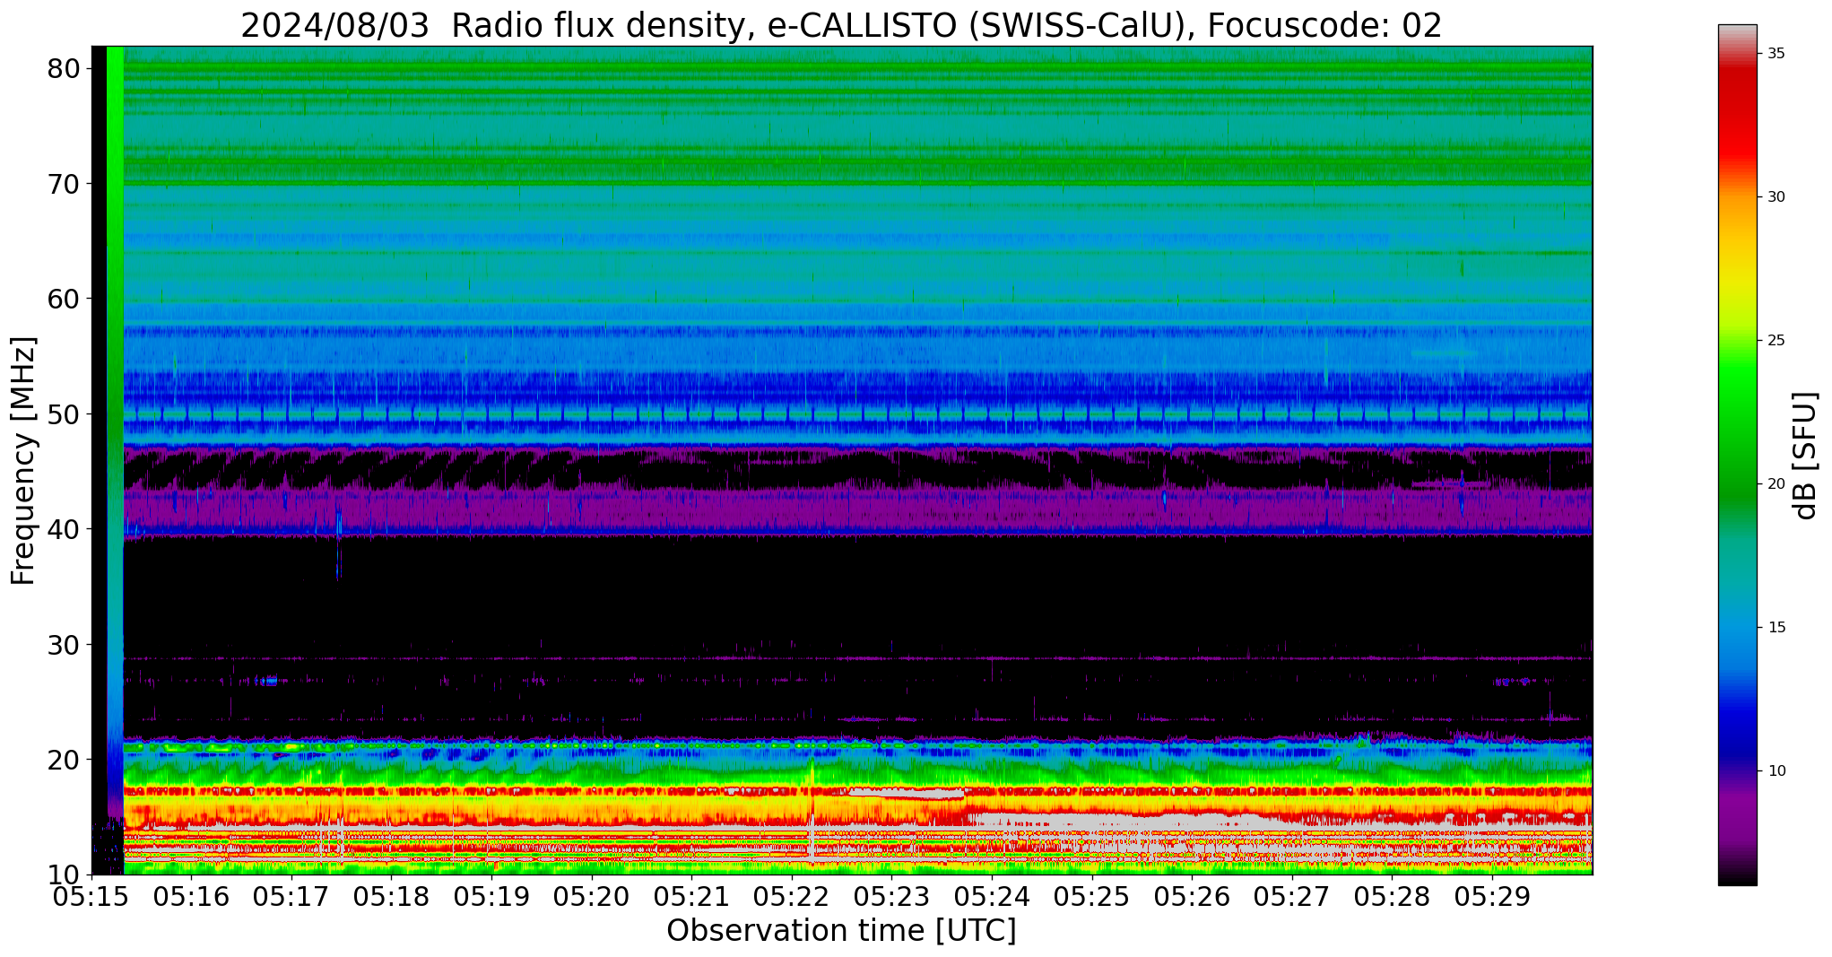The height and width of the screenshot is (957, 1832).
Task: Click the 05:15 time tick label
Action: (91, 897)
